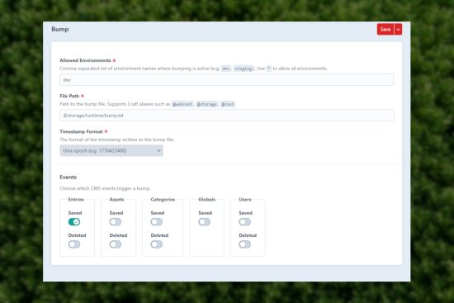Screen dimensions: 454x303
Task: Enable the Globals Saved toggle
Action: 205,222
